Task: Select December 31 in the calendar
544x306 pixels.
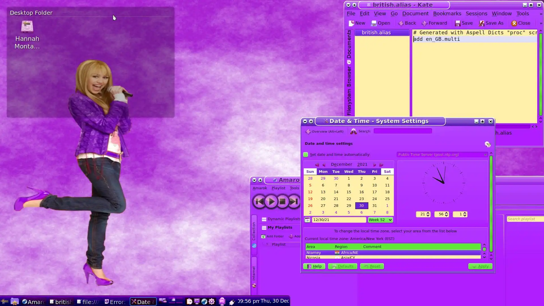Action: 374,206
